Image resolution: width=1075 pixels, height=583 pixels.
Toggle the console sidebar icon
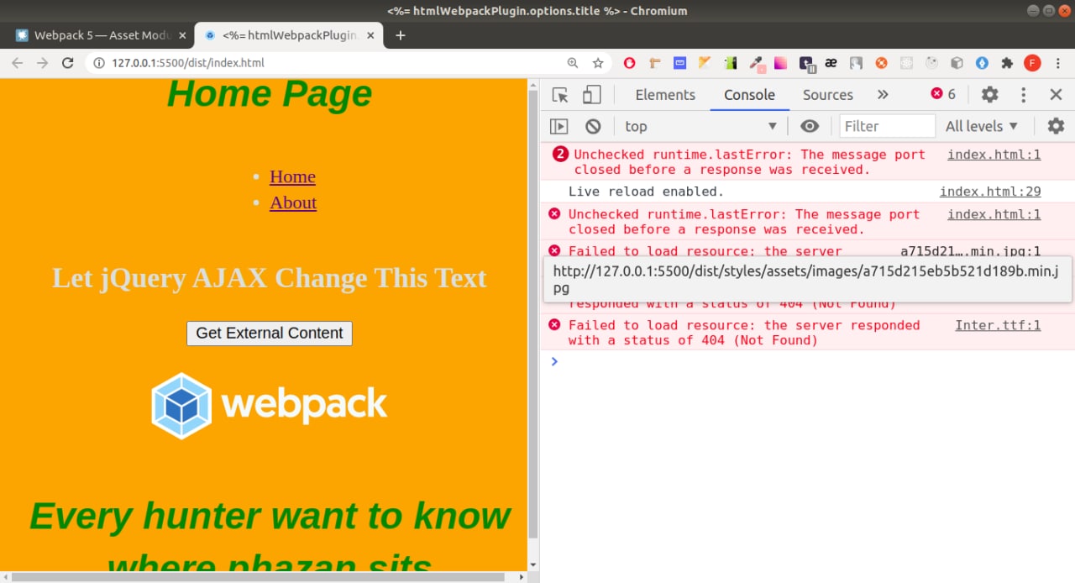tap(558, 126)
